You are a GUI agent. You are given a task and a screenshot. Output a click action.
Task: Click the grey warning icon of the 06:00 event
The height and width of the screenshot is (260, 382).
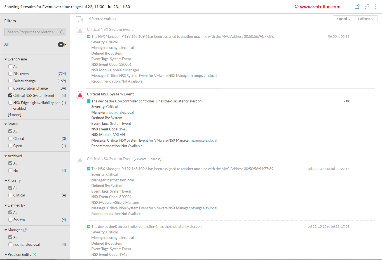click(x=80, y=31)
